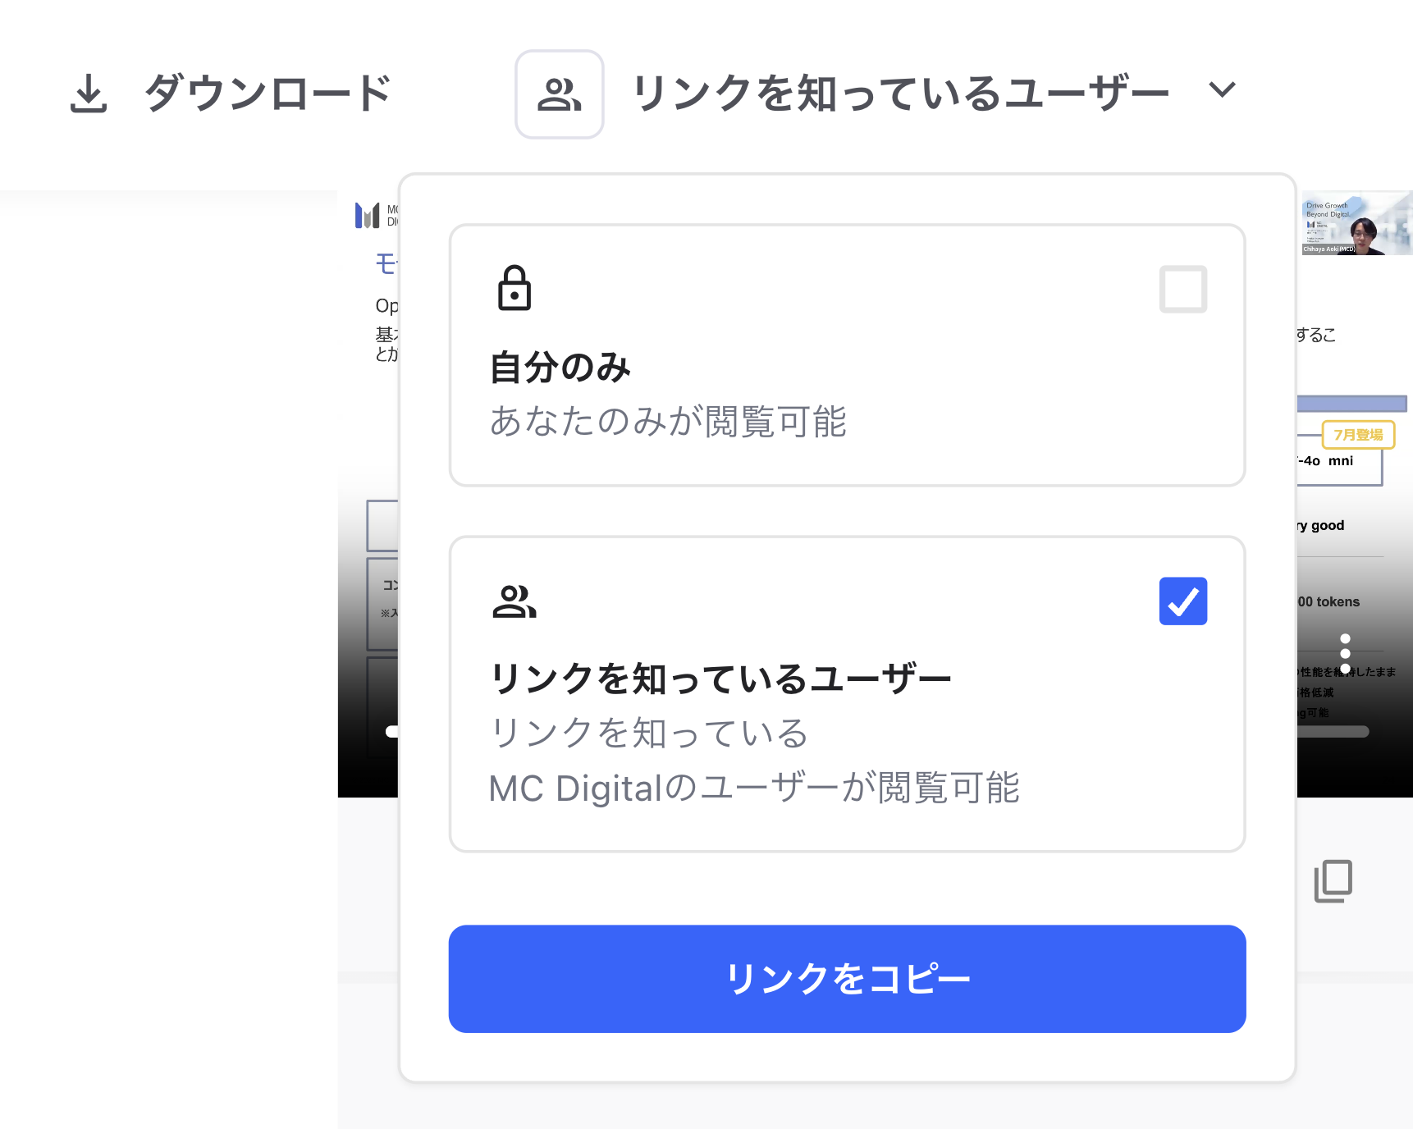Open the vertical three-dot more menu

pos(1345,653)
